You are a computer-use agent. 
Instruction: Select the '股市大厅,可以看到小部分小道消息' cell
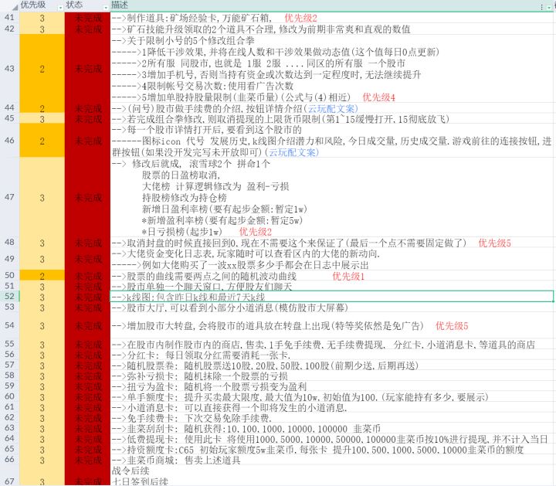333,308
